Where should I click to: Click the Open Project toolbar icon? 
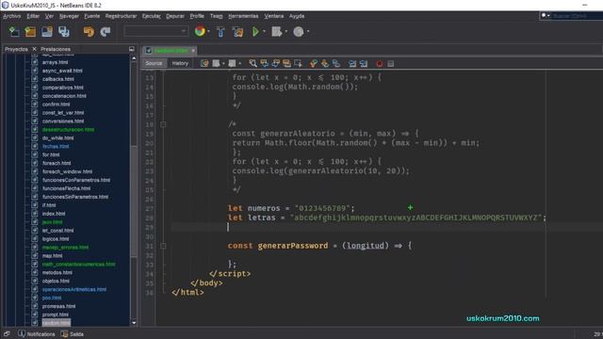[x=47, y=31]
